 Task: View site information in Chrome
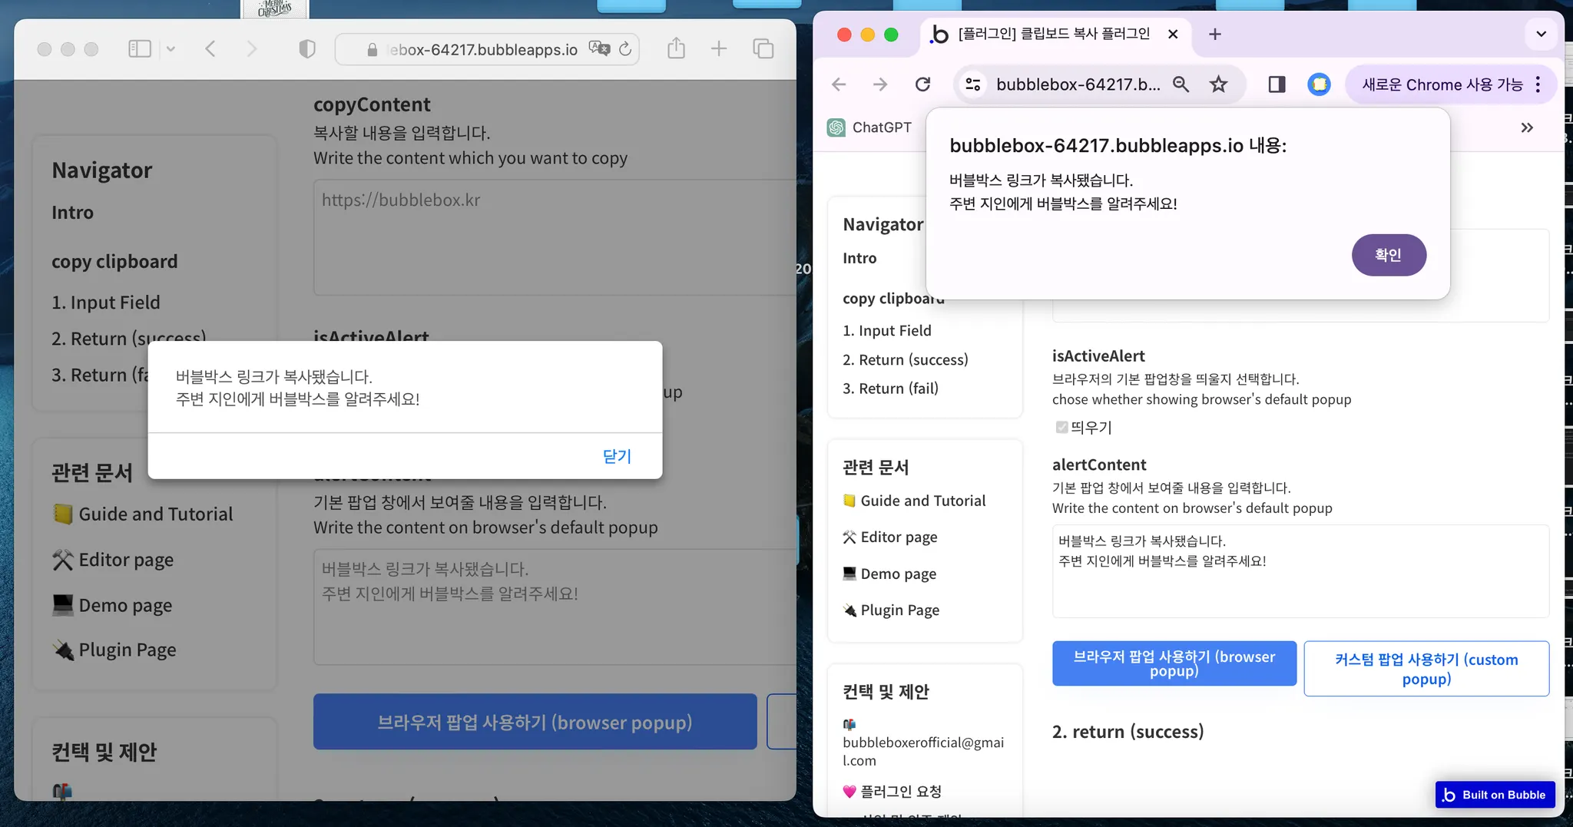pos(973,84)
